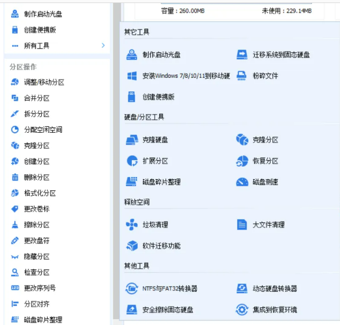The image size is (340, 325).
Task: Click the 安全擦除固态硬盘 icon
Action: tap(132, 310)
